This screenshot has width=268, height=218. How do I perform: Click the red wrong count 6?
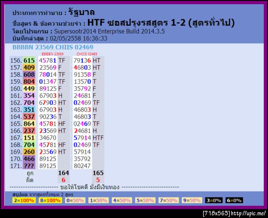click(63, 180)
